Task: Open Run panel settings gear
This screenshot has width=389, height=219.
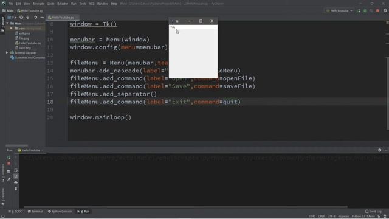Action: tap(379, 150)
